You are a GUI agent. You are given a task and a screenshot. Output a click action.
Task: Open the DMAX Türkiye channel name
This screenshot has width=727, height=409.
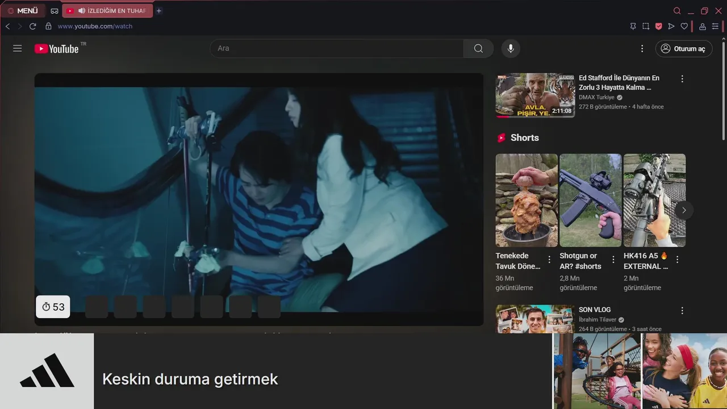pyautogui.click(x=596, y=97)
